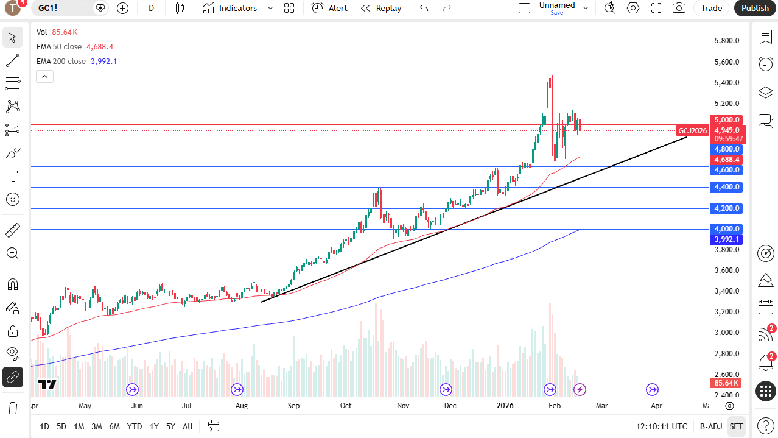Open the object tree layers panel
The height and width of the screenshot is (438, 778).
(x=765, y=92)
